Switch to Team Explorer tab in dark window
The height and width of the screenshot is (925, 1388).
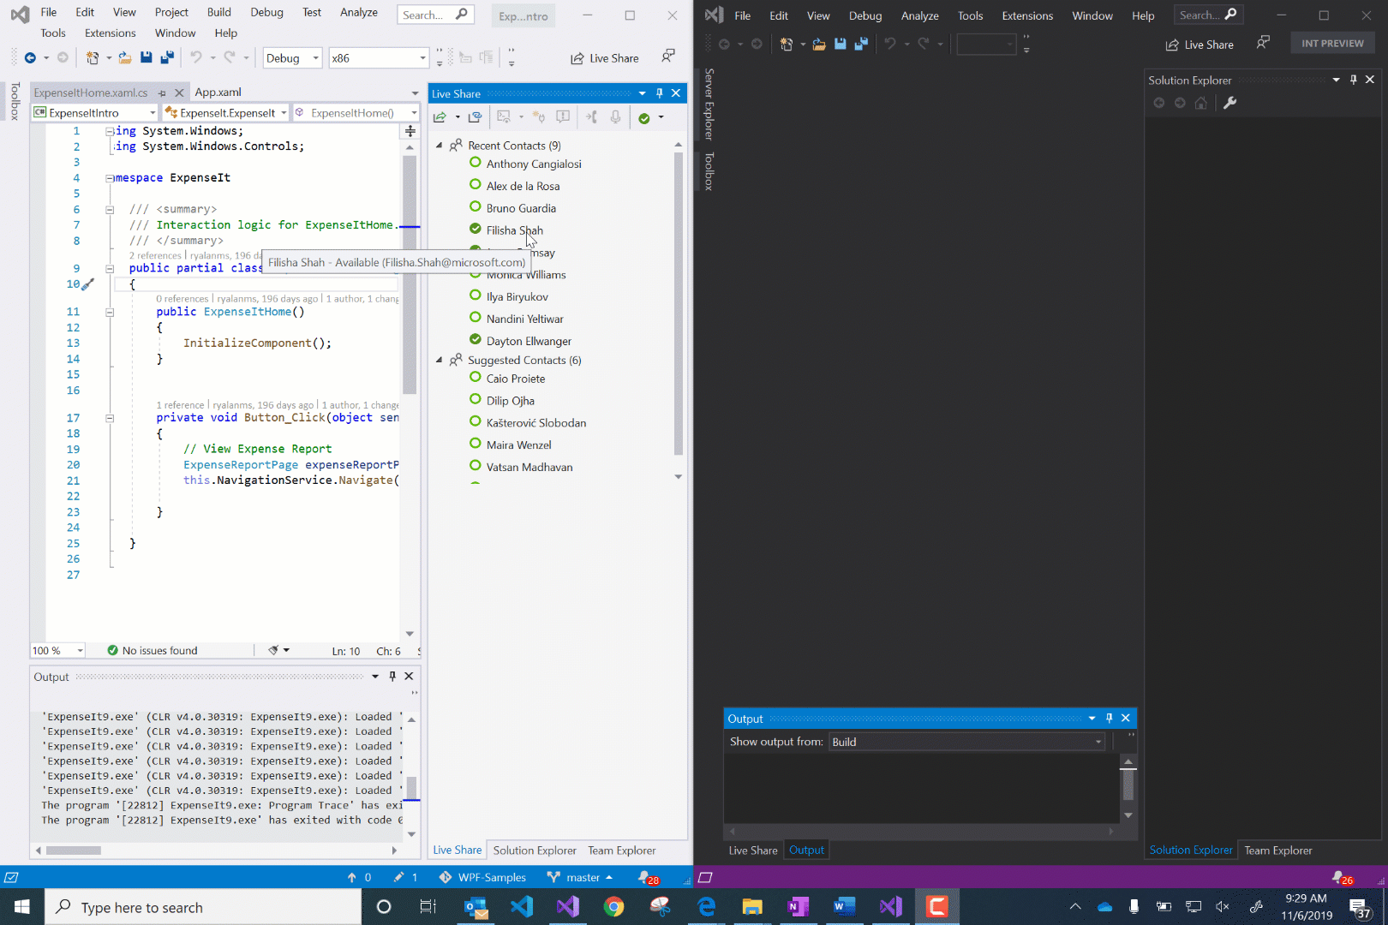coord(1277,850)
